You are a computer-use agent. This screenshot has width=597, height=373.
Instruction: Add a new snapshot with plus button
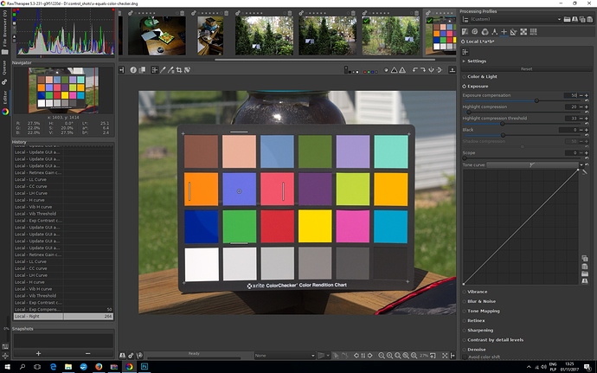click(38, 354)
